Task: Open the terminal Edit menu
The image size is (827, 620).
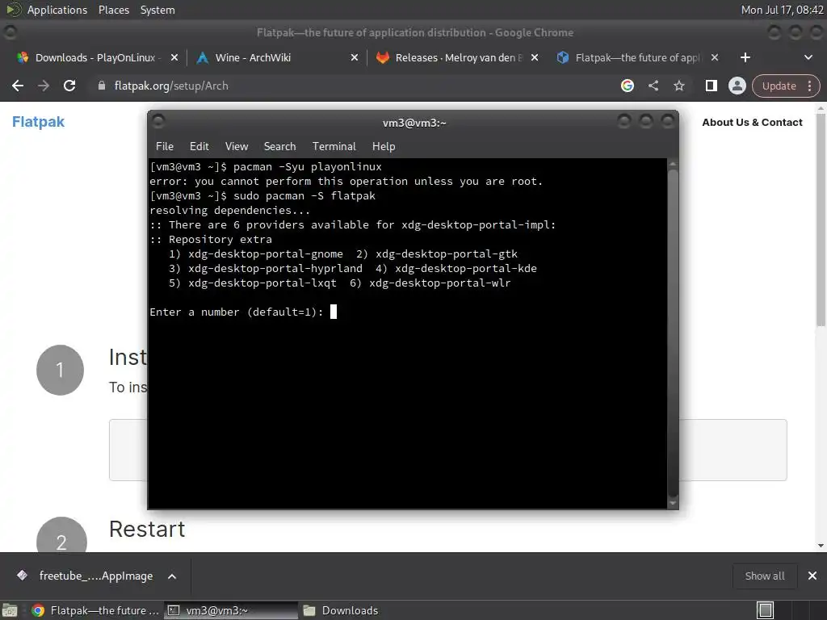Action: coord(199,146)
